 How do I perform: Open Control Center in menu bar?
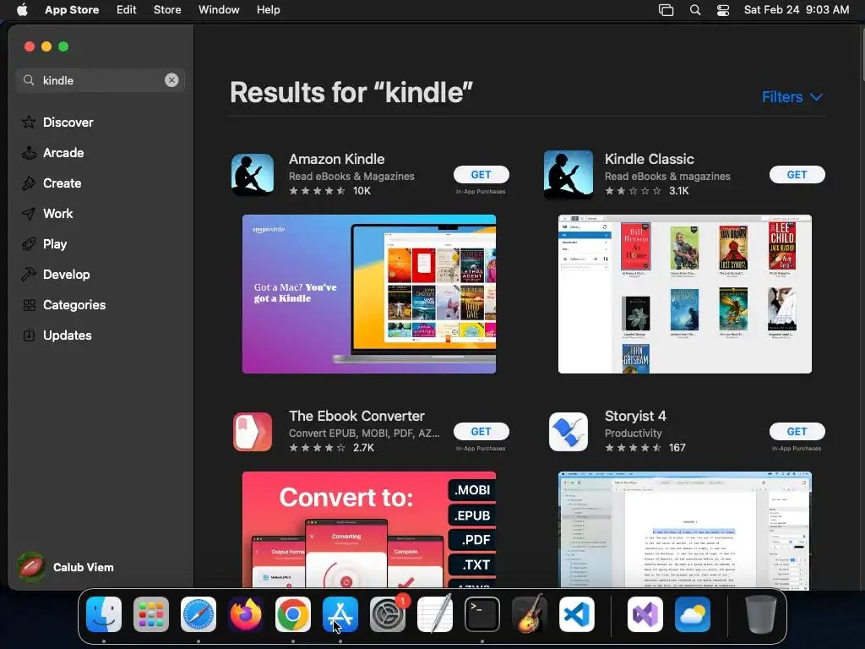coord(723,10)
